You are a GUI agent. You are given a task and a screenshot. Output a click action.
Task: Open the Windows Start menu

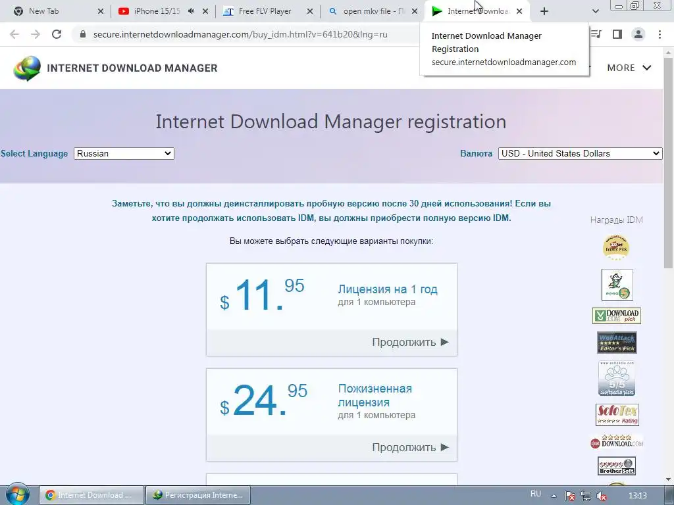(17, 494)
